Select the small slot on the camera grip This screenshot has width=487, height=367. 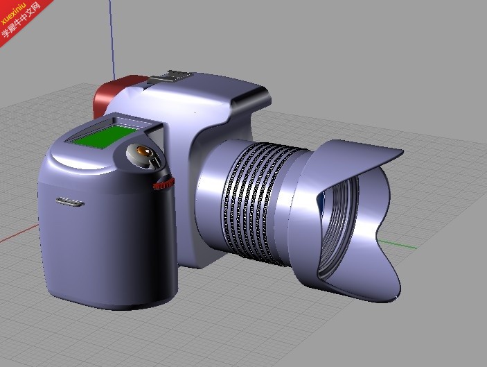[x=70, y=202]
